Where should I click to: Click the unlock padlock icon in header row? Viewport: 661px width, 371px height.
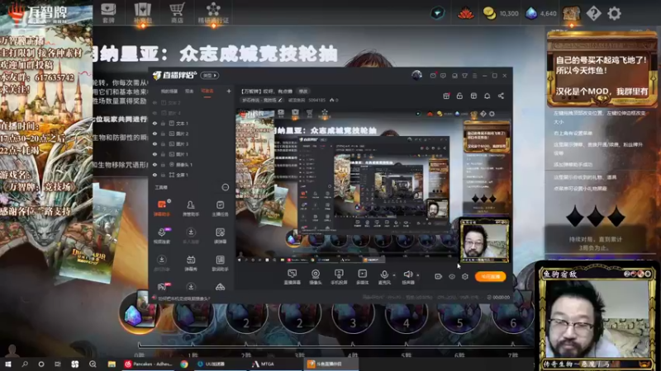click(459, 96)
